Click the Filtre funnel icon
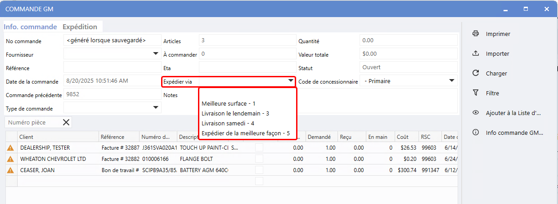The height and width of the screenshot is (204, 558). click(475, 93)
